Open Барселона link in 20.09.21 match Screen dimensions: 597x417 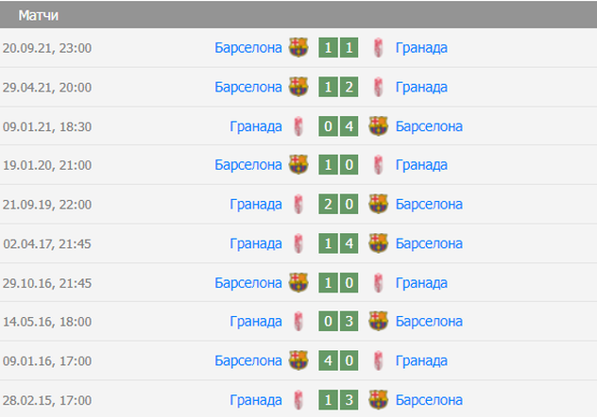248,48
